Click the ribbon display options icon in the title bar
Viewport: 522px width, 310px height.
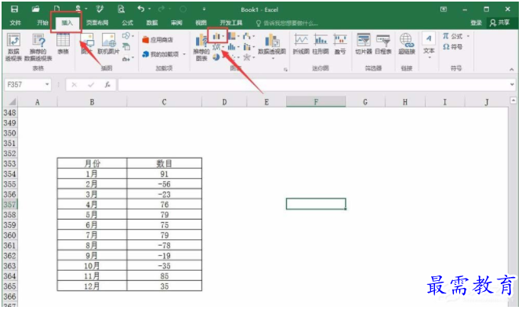click(x=444, y=9)
